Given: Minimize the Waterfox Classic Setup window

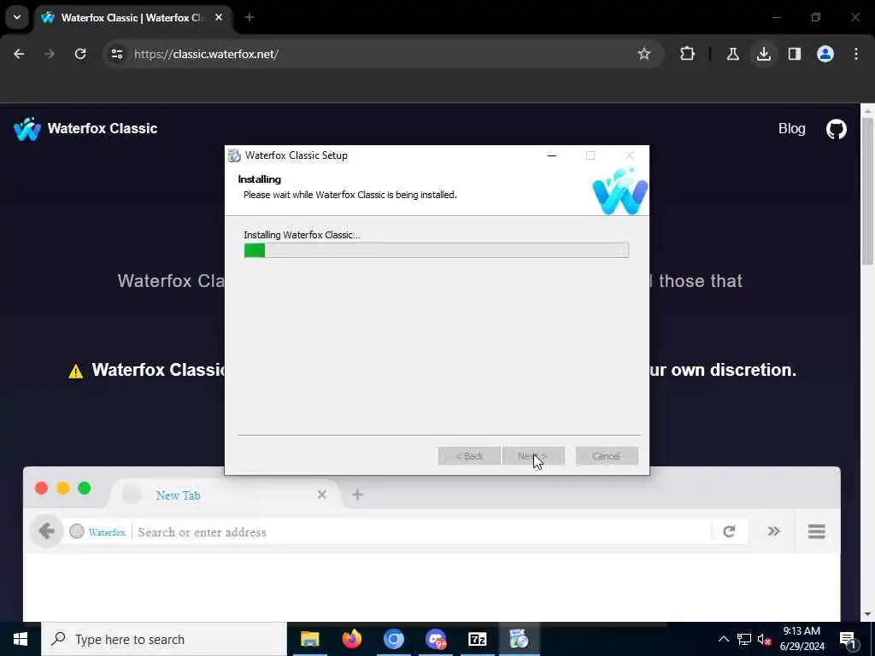Looking at the screenshot, I should click(x=552, y=155).
